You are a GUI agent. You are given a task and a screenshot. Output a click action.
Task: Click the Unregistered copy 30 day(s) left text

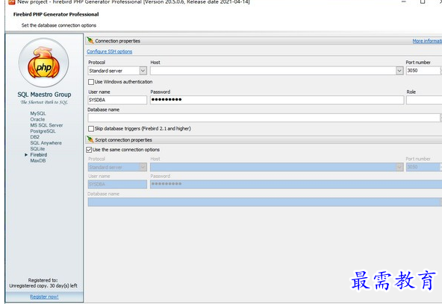pyautogui.click(x=43, y=285)
